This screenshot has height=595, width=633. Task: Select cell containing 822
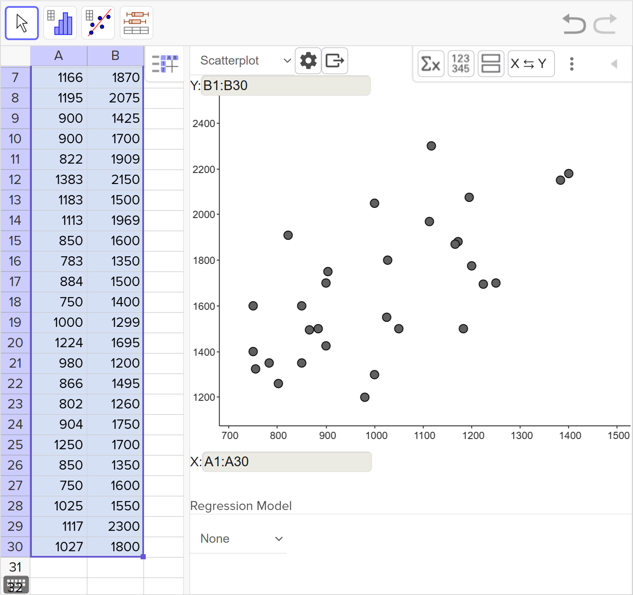pyautogui.click(x=59, y=159)
